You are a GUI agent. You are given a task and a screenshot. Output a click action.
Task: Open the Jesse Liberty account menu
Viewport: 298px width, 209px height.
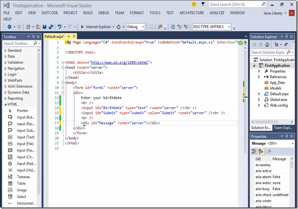[x=275, y=13]
